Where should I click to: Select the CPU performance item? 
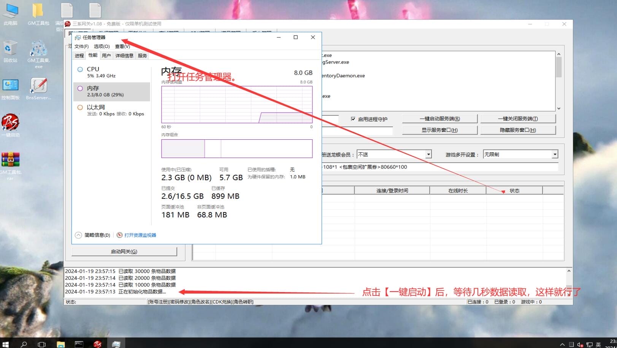(112, 72)
